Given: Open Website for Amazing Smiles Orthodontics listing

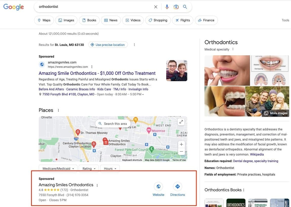Looking at the screenshot, I should coord(158,190).
